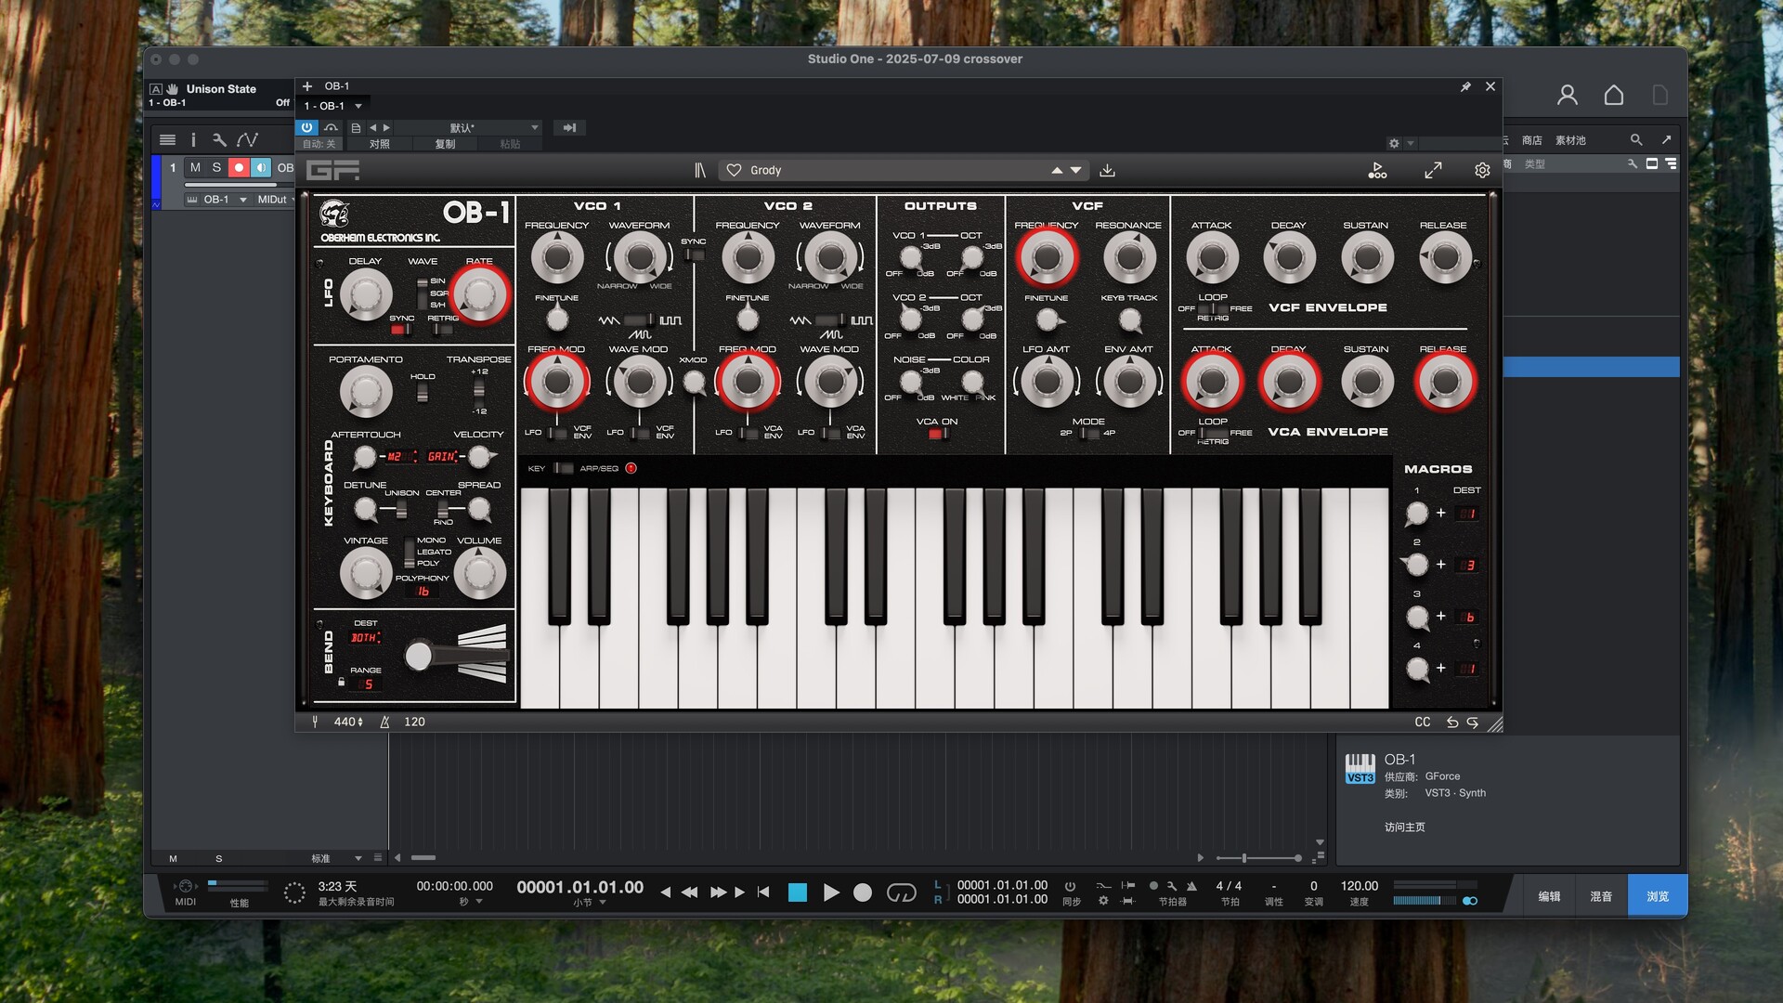Viewport: 1783px width, 1003px height.
Task: Switch to the 混音 mix view
Action: (x=1601, y=896)
